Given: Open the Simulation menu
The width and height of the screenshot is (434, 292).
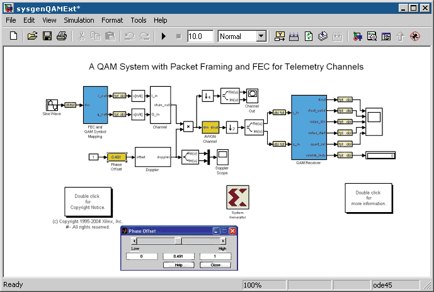Looking at the screenshot, I should [79, 20].
